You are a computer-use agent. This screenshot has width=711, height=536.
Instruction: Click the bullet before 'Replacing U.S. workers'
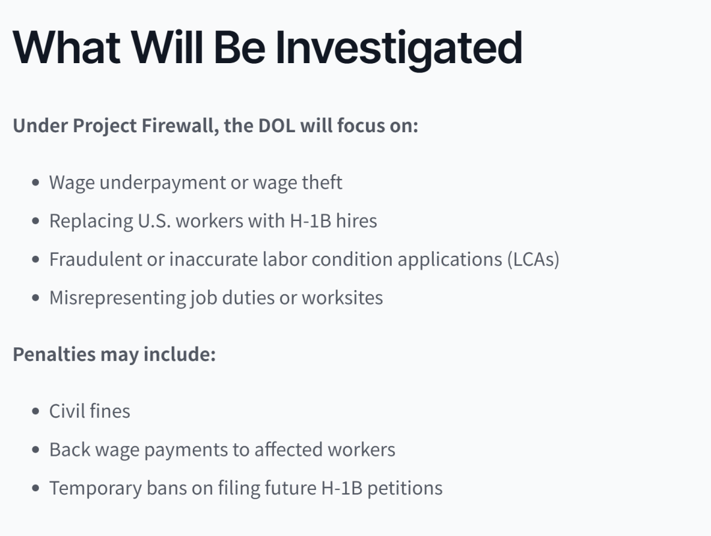tap(36, 221)
